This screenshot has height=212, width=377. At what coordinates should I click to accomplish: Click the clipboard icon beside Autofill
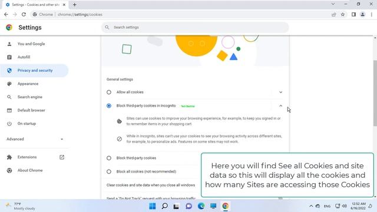pos(9,57)
